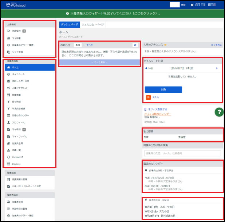Refresh the お知らせ panel with the reload icon
Image resolution: width=225 pixels, height=222 pixels.
pyautogui.click(x=135, y=45)
